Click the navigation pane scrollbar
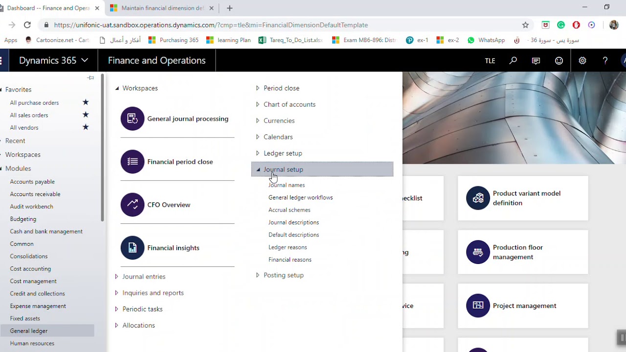This screenshot has height=352, width=626. tap(102, 147)
